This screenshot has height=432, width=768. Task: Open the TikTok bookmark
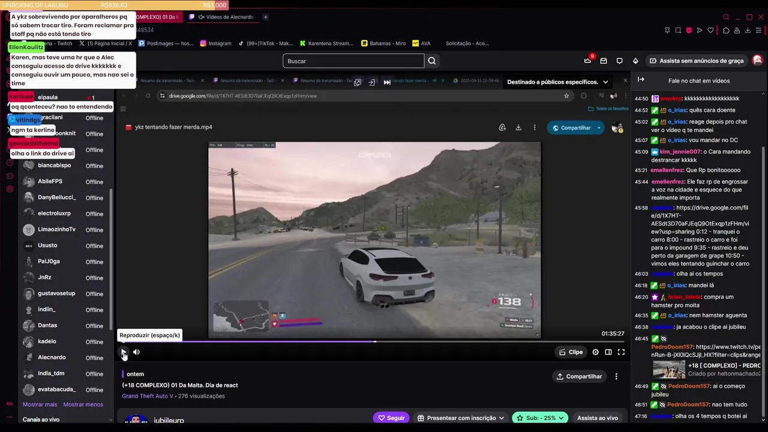266,43
